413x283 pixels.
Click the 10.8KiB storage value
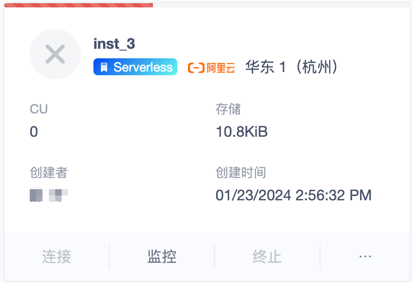[242, 131]
